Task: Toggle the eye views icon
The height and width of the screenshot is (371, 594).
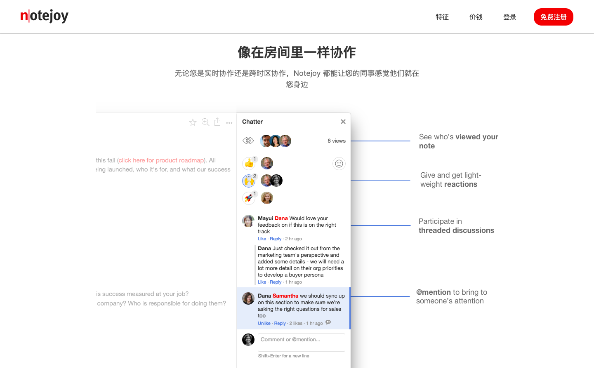Action: 248,141
